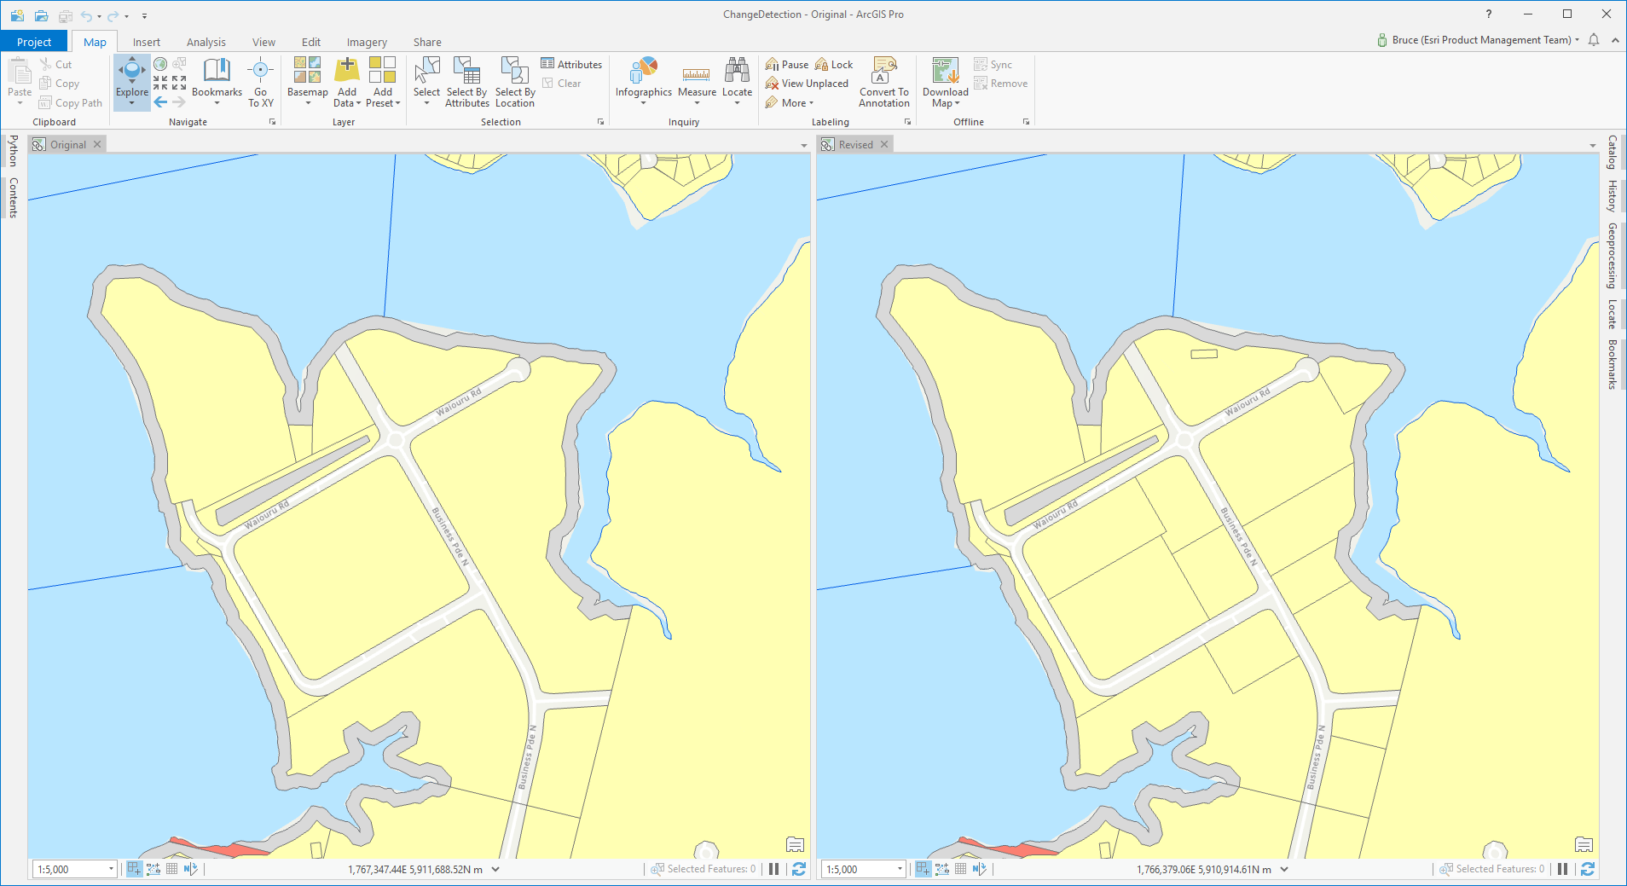Image resolution: width=1627 pixels, height=886 pixels.
Task: Click the signed-in user Bruce name
Action: click(1481, 40)
